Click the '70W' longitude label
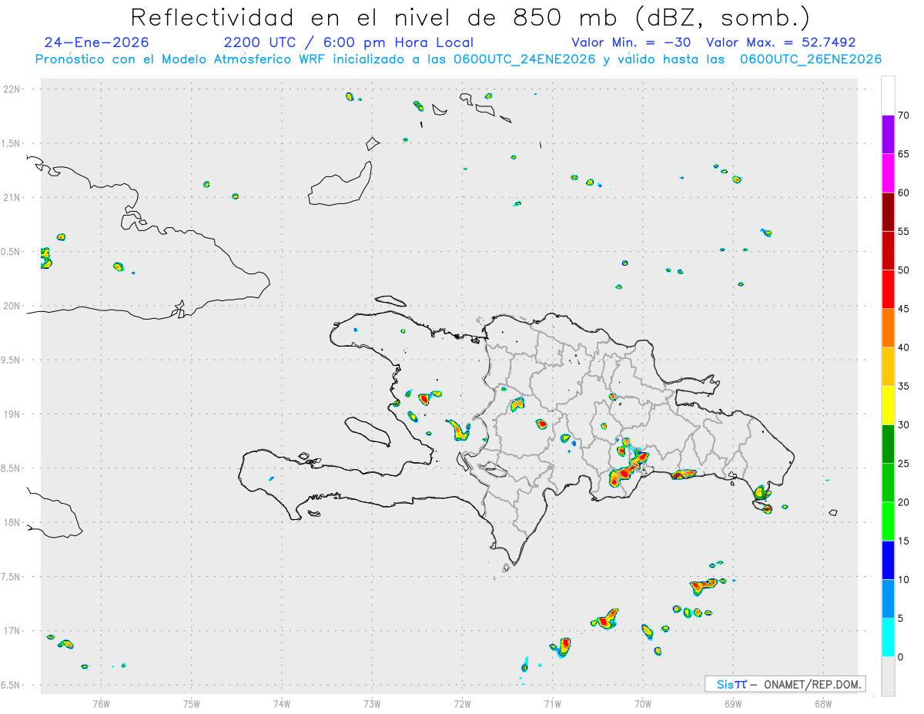The image size is (924, 714). point(642,703)
